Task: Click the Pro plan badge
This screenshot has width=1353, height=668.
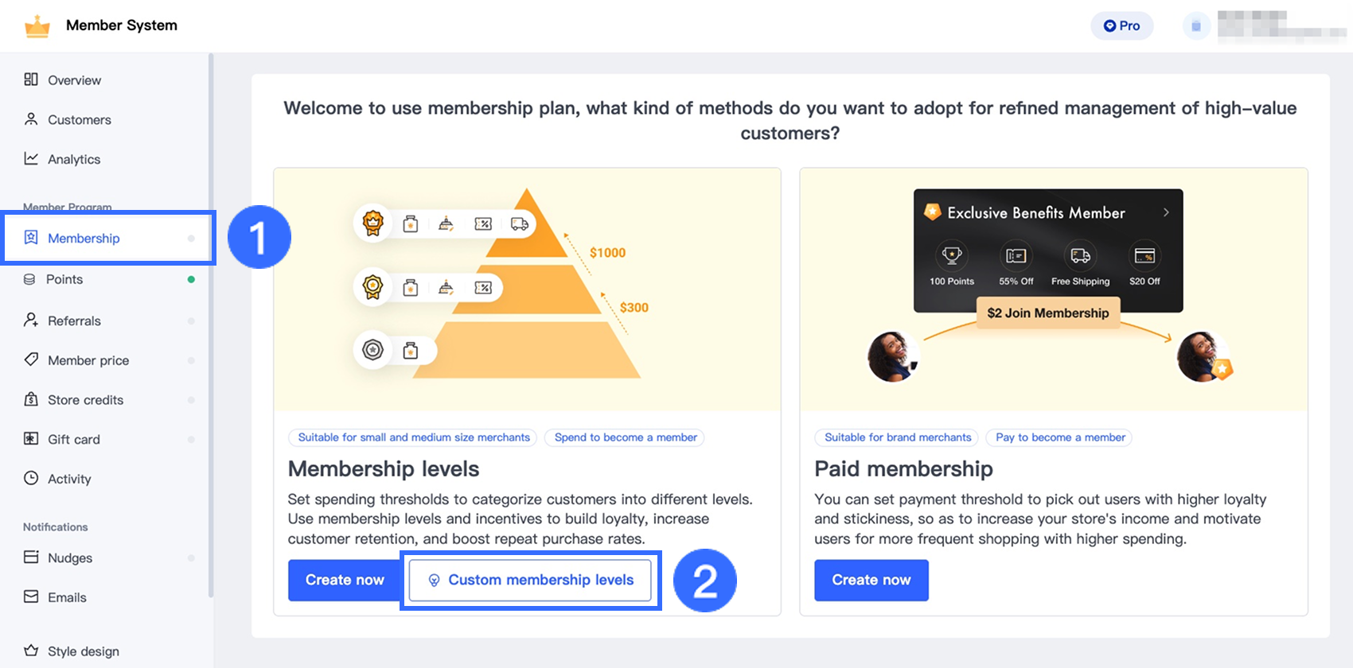Action: pyautogui.click(x=1121, y=26)
